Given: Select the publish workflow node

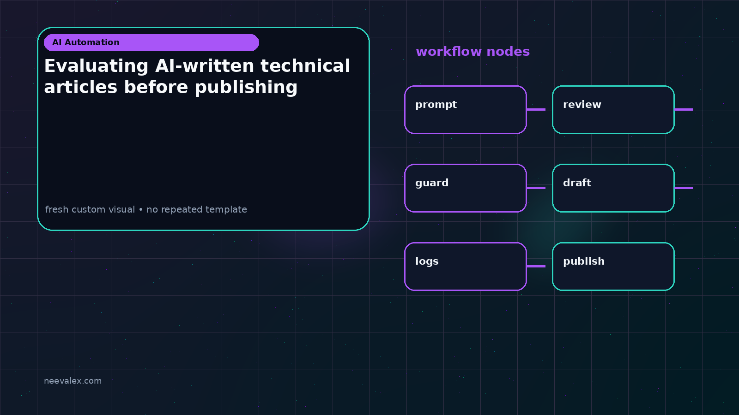Looking at the screenshot, I should click(x=613, y=267).
